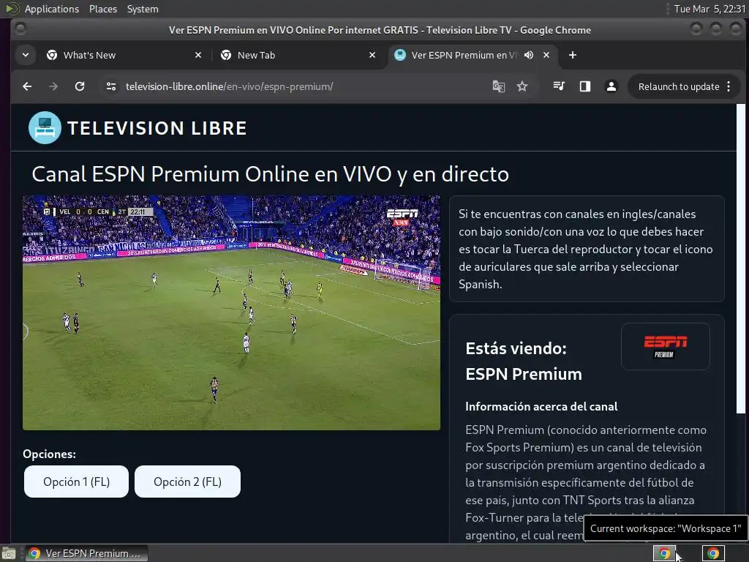Bookmark this page with the star icon
This screenshot has height=562, width=749.
coord(522,86)
